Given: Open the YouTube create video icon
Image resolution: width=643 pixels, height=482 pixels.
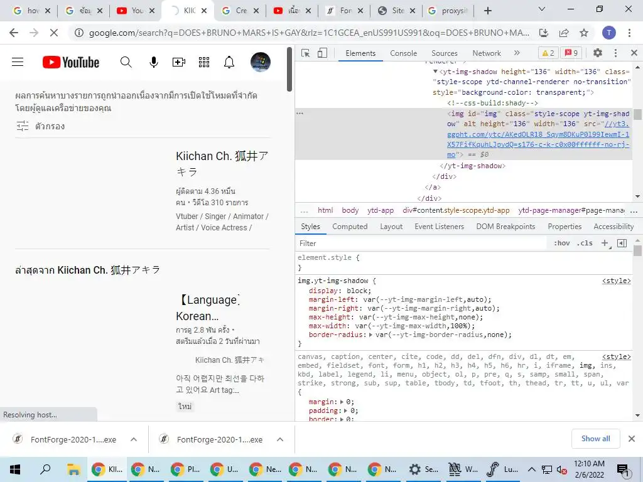Looking at the screenshot, I should point(179,62).
